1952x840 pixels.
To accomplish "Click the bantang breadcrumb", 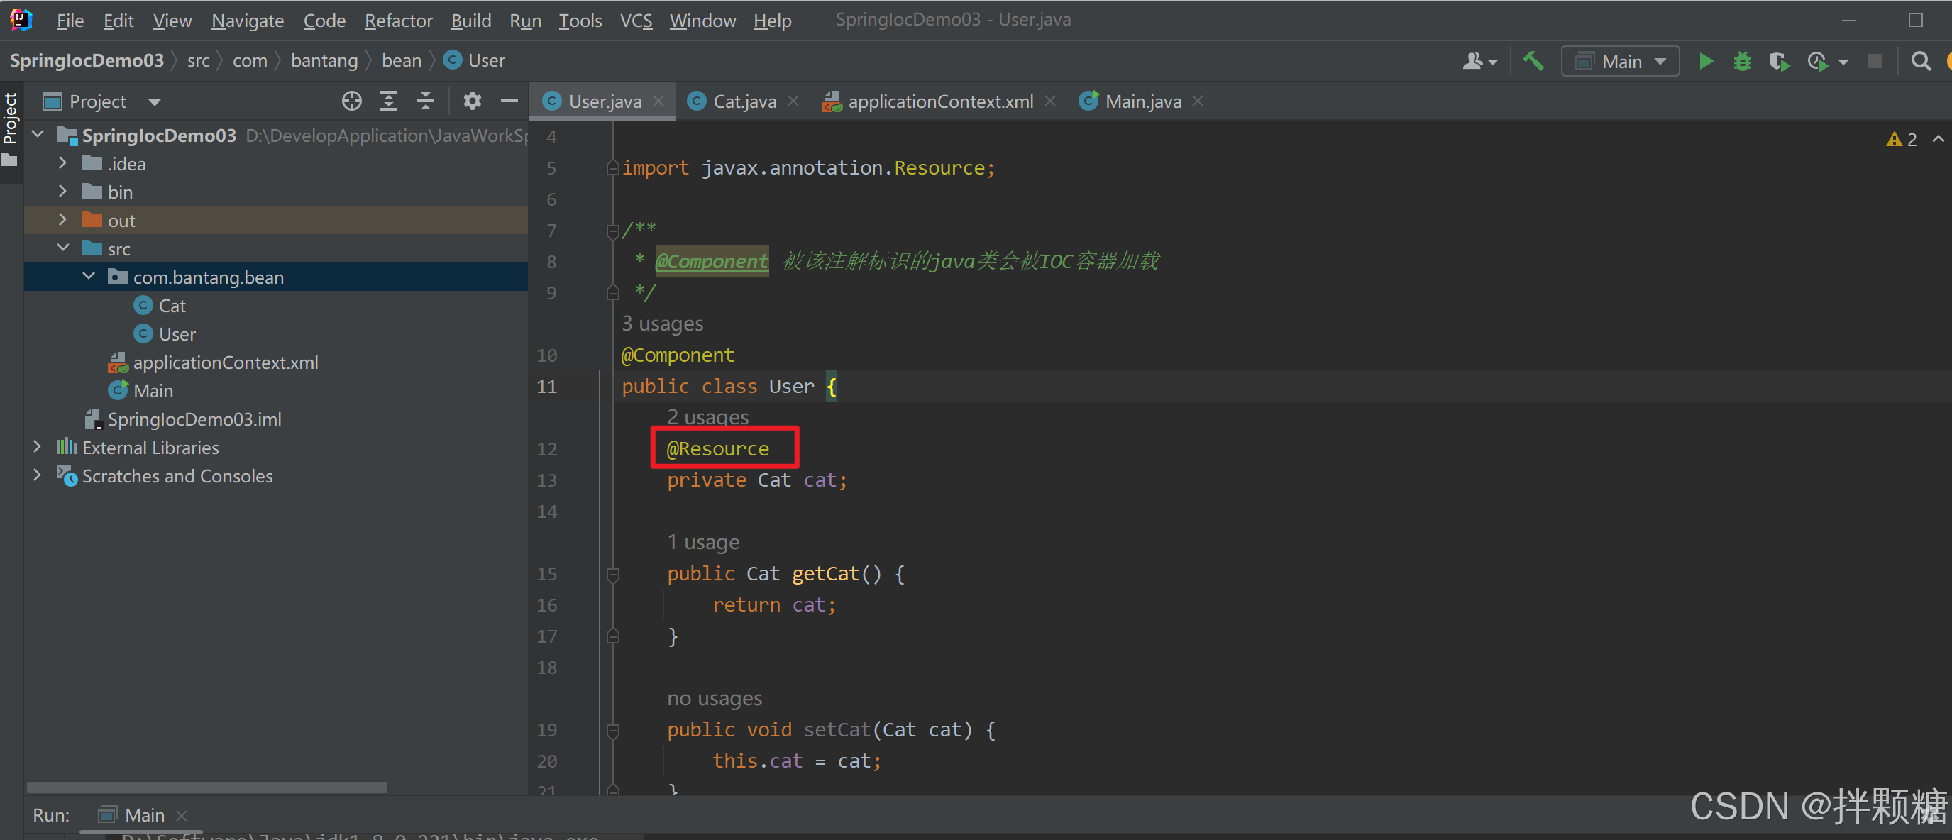I will point(324,60).
